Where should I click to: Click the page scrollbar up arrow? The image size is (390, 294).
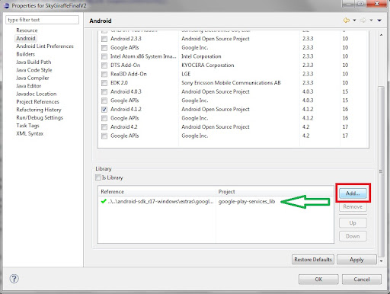(x=381, y=35)
